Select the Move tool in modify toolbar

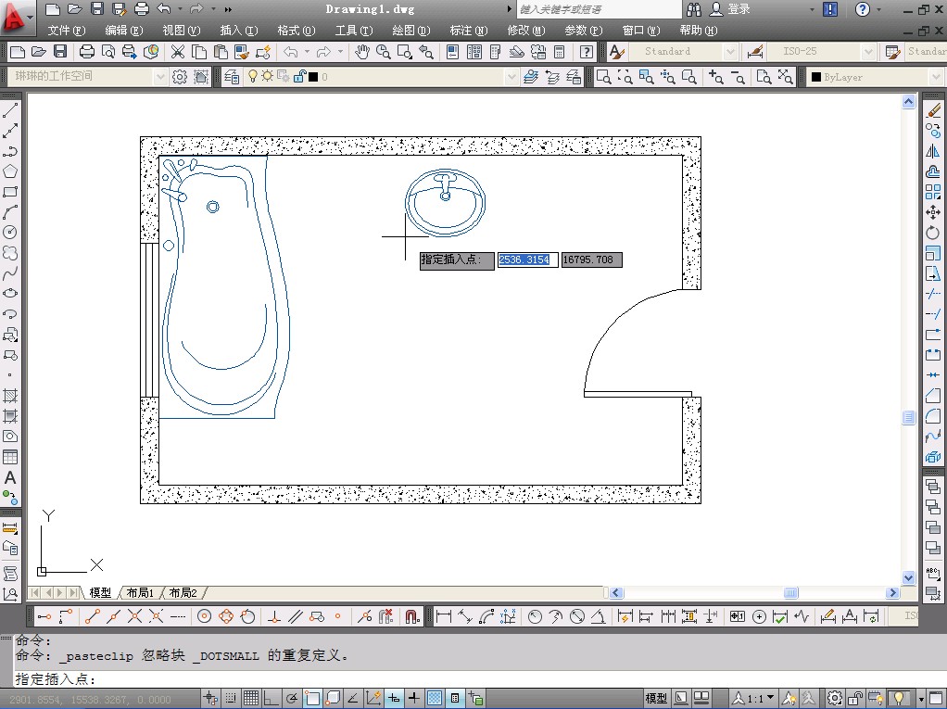(x=933, y=212)
